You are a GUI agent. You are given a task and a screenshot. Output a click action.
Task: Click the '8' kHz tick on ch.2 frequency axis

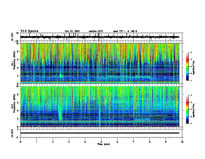point(18,95)
